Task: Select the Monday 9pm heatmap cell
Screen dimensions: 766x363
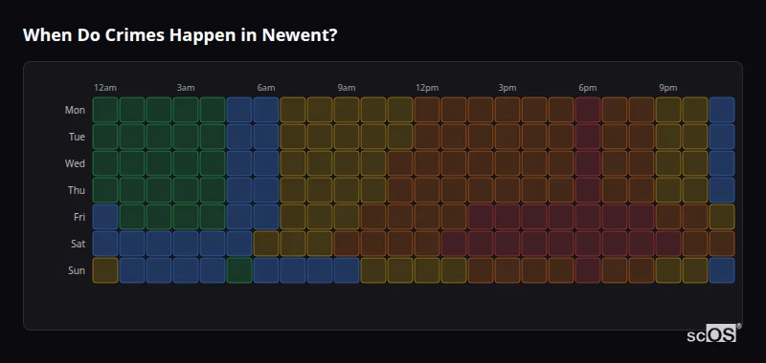Action: tap(668, 110)
